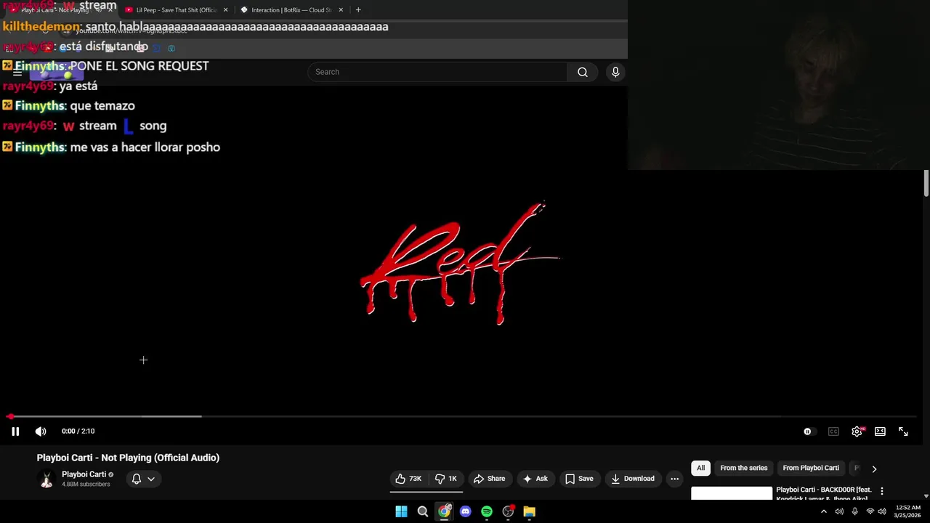
Task: Open a new browser tab
Action: (x=358, y=10)
